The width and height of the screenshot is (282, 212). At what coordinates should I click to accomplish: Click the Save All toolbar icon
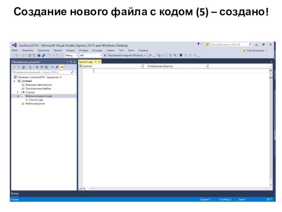[x=43, y=55]
